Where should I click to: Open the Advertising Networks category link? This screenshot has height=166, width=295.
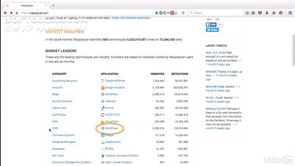pyautogui.click(x=64, y=81)
